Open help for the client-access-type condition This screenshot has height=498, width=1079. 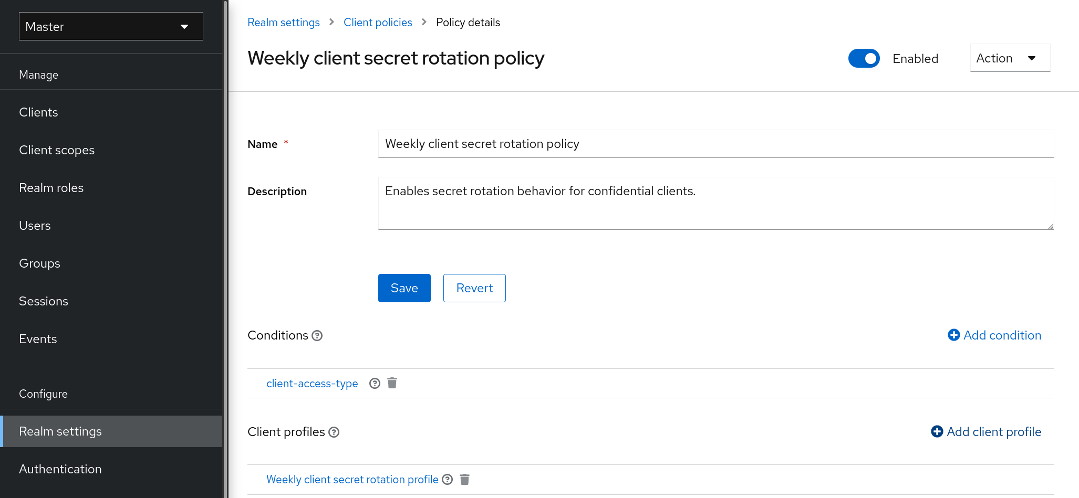(x=374, y=383)
